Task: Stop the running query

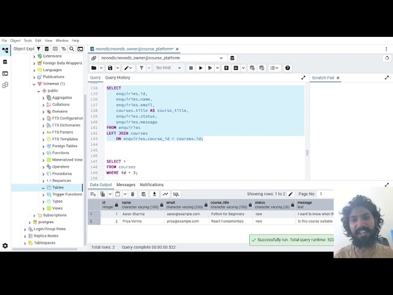Action: click(x=191, y=68)
